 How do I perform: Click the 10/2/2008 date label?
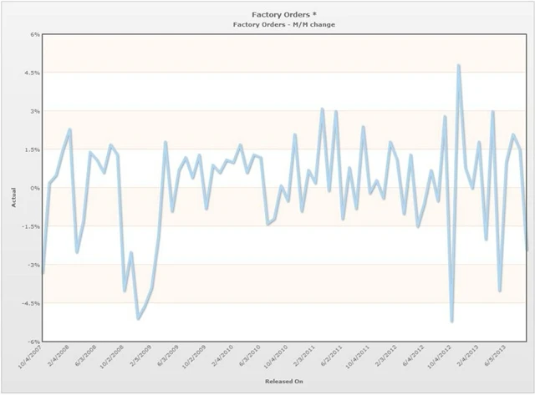tap(112, 356)
